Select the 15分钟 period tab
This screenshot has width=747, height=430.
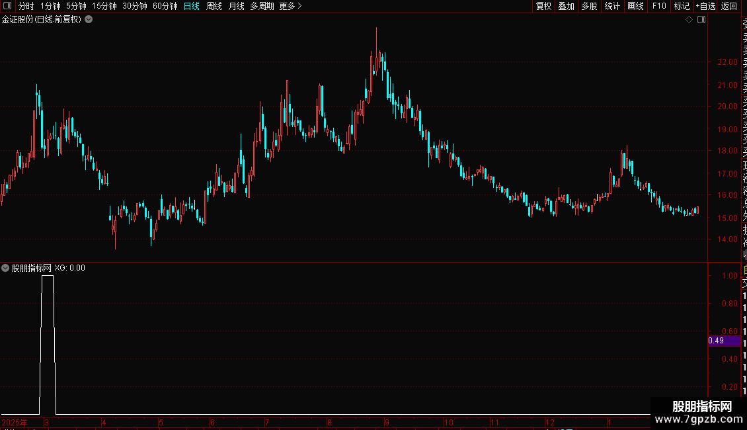[x=104, y=6]
